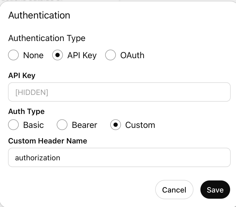The image size is (236, 207).
Task: Click the OAuth option label text
Action: (x=132, y=55)
